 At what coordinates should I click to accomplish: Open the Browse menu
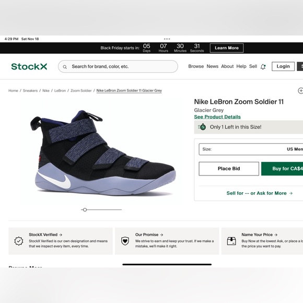(196, 66)
